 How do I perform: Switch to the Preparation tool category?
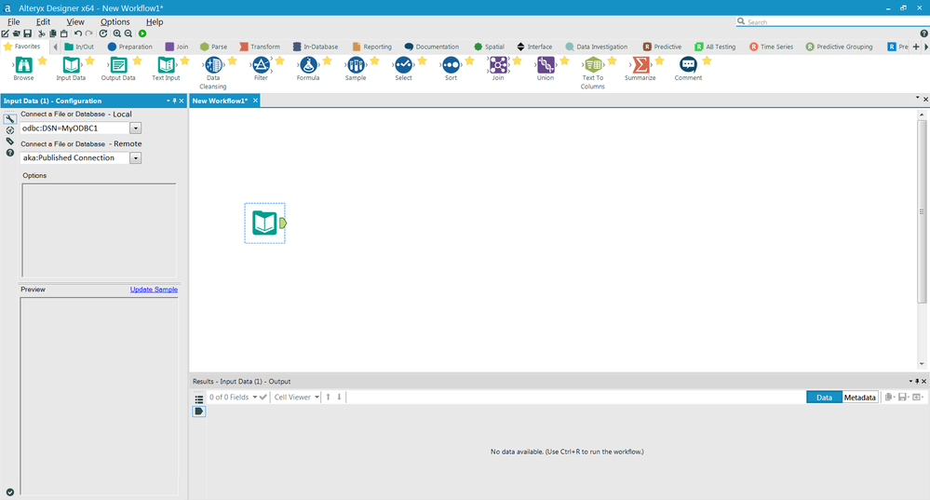coord(130,47)
